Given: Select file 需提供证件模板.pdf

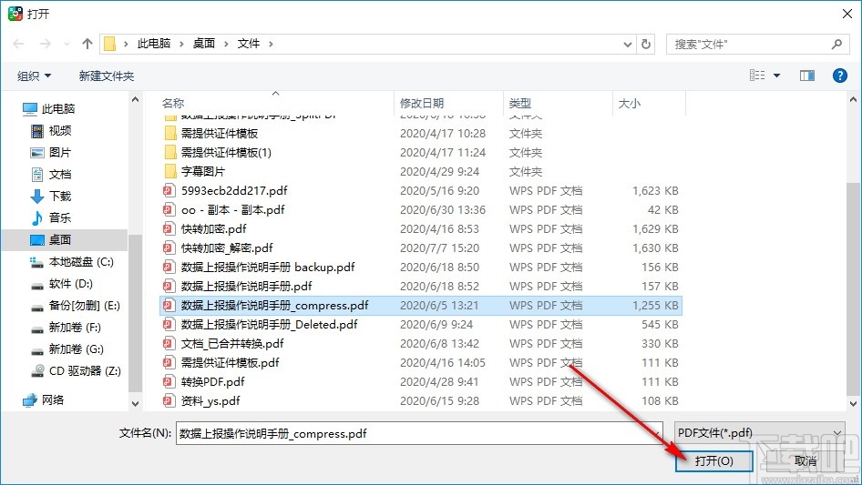Looking at the screenshot, I should [230, 363].
